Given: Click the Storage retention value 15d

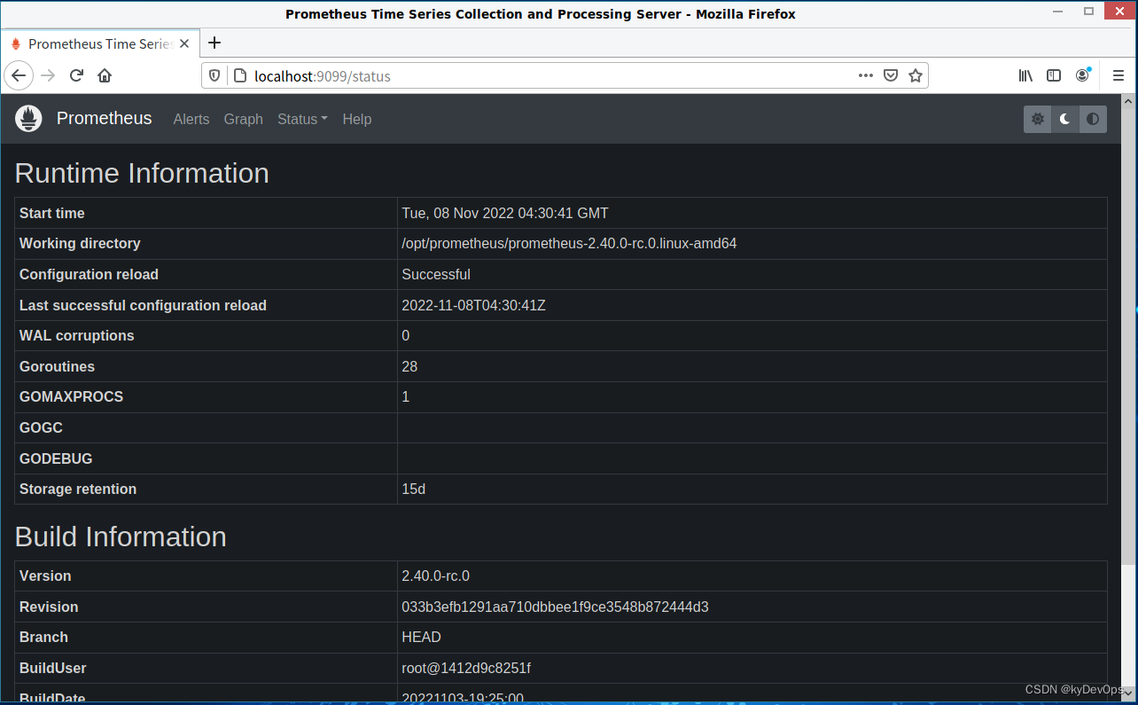Looking at the screenshot, I should [414, 489].
